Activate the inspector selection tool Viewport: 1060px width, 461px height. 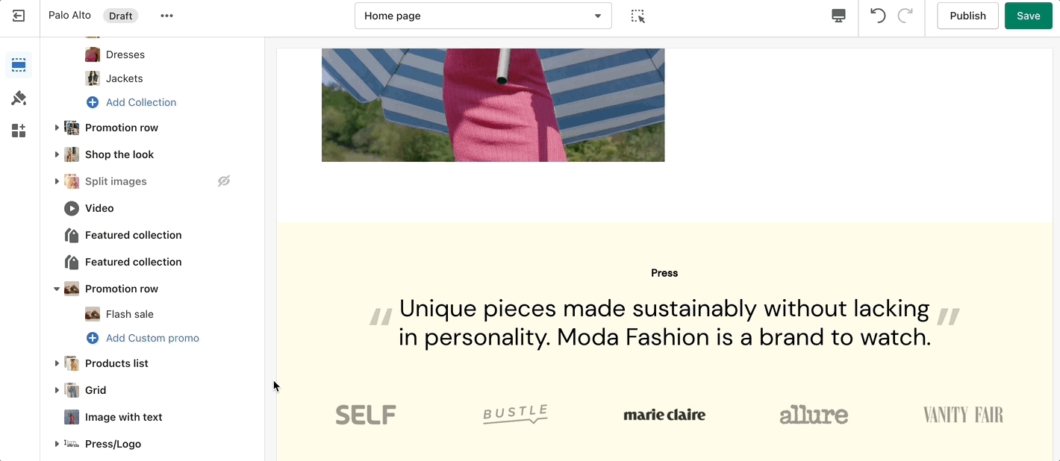click(x=637, y=16)
